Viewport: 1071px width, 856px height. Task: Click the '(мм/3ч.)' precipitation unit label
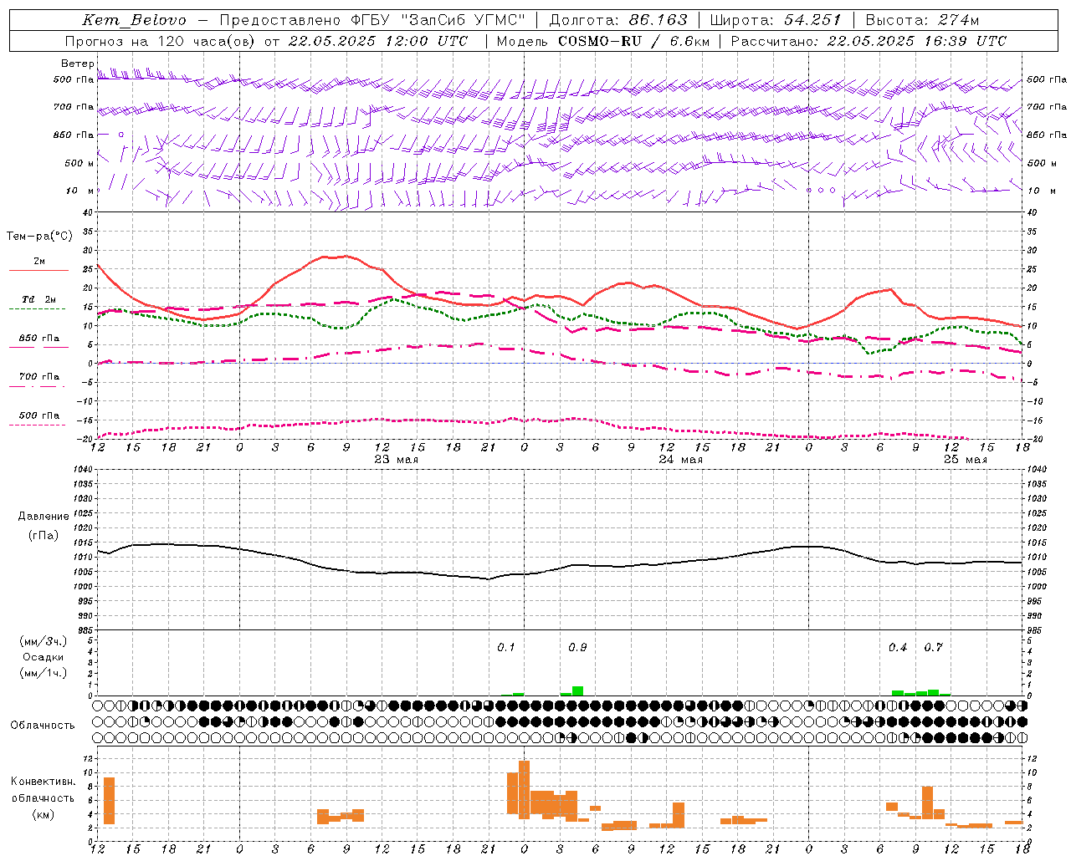[x=44, y=641]
